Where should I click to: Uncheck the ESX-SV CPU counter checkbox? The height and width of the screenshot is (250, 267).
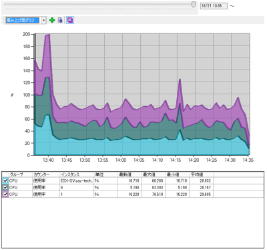point(5,180)
